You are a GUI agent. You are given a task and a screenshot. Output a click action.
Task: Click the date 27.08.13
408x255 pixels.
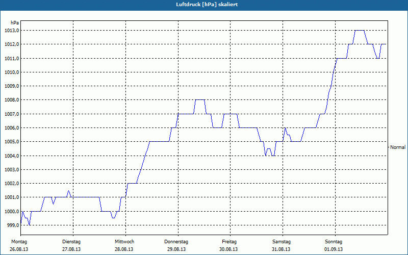(x=71, y=249)
